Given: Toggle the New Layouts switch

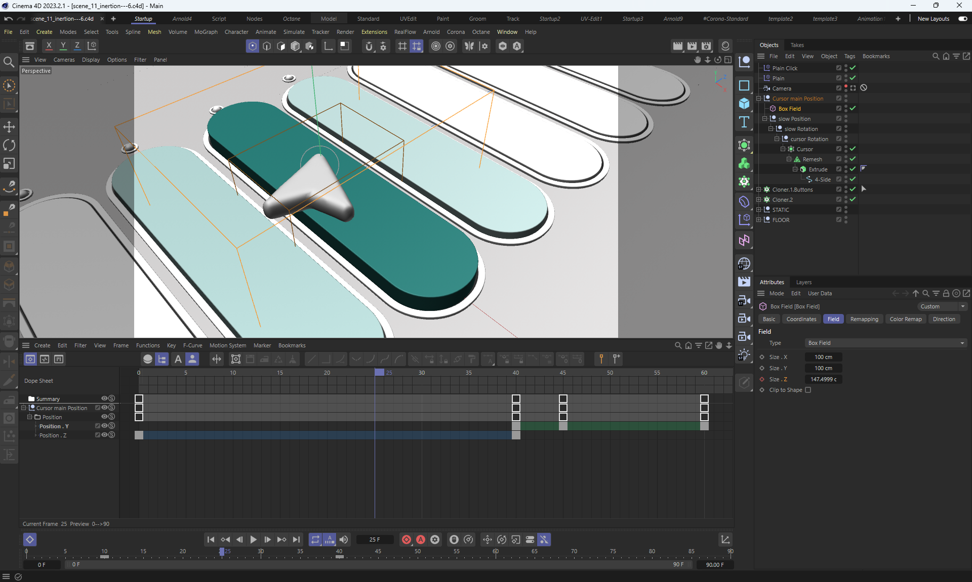Looking at the screenshot, I should coord(962,19).
